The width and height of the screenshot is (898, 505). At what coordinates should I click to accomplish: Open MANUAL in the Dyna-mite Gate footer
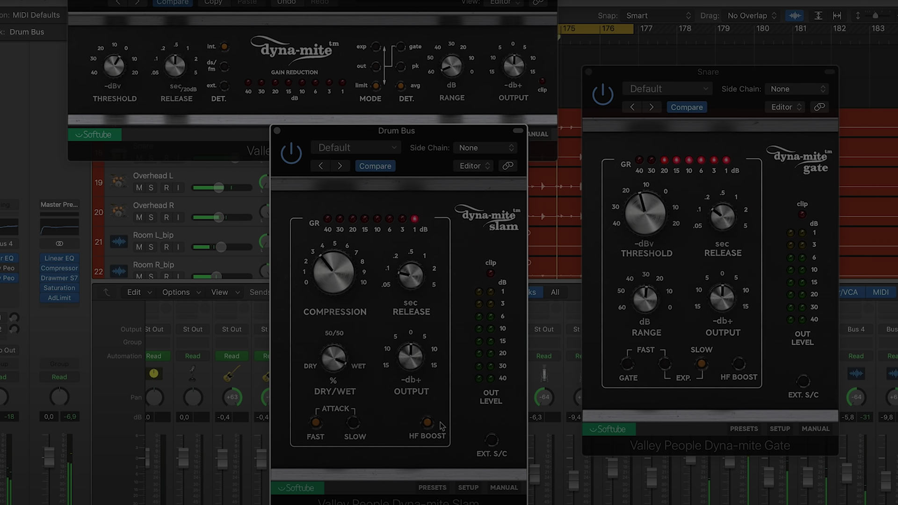(x=815, y=429)
